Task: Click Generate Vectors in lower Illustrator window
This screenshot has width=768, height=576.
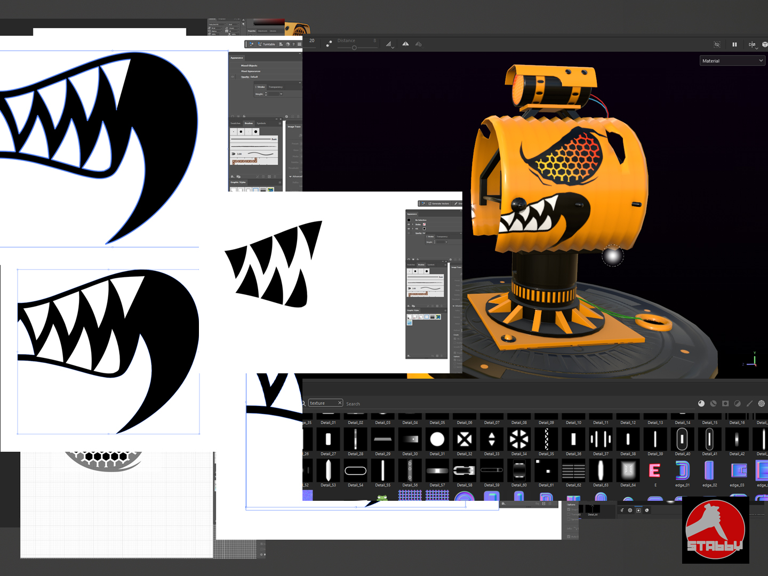Action: pyautogui.click(x=439, y=204)
